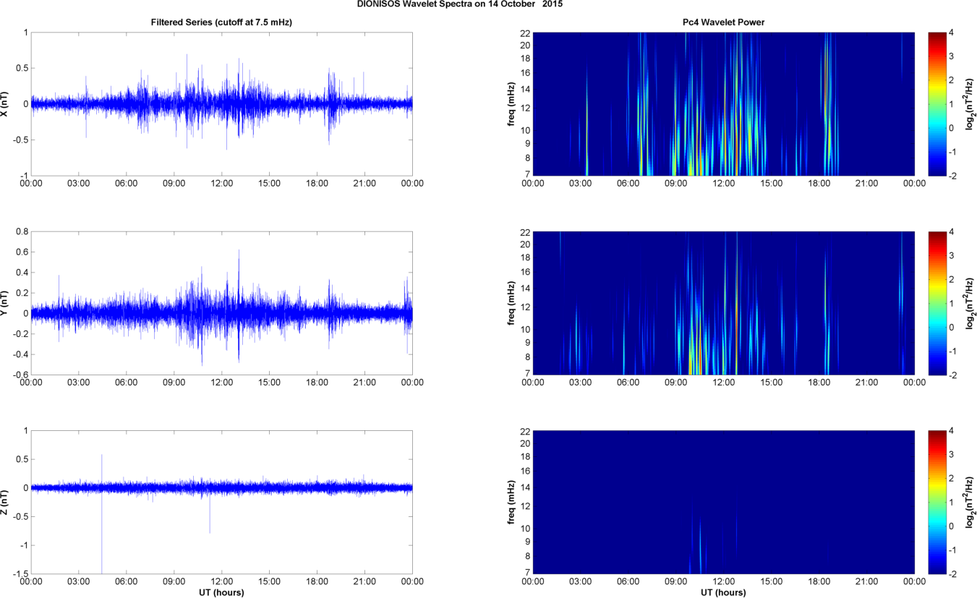Click the 0.6 tick on the Y axis
The height and width of the screenshot is (598, 977).
tap(22, 252)
